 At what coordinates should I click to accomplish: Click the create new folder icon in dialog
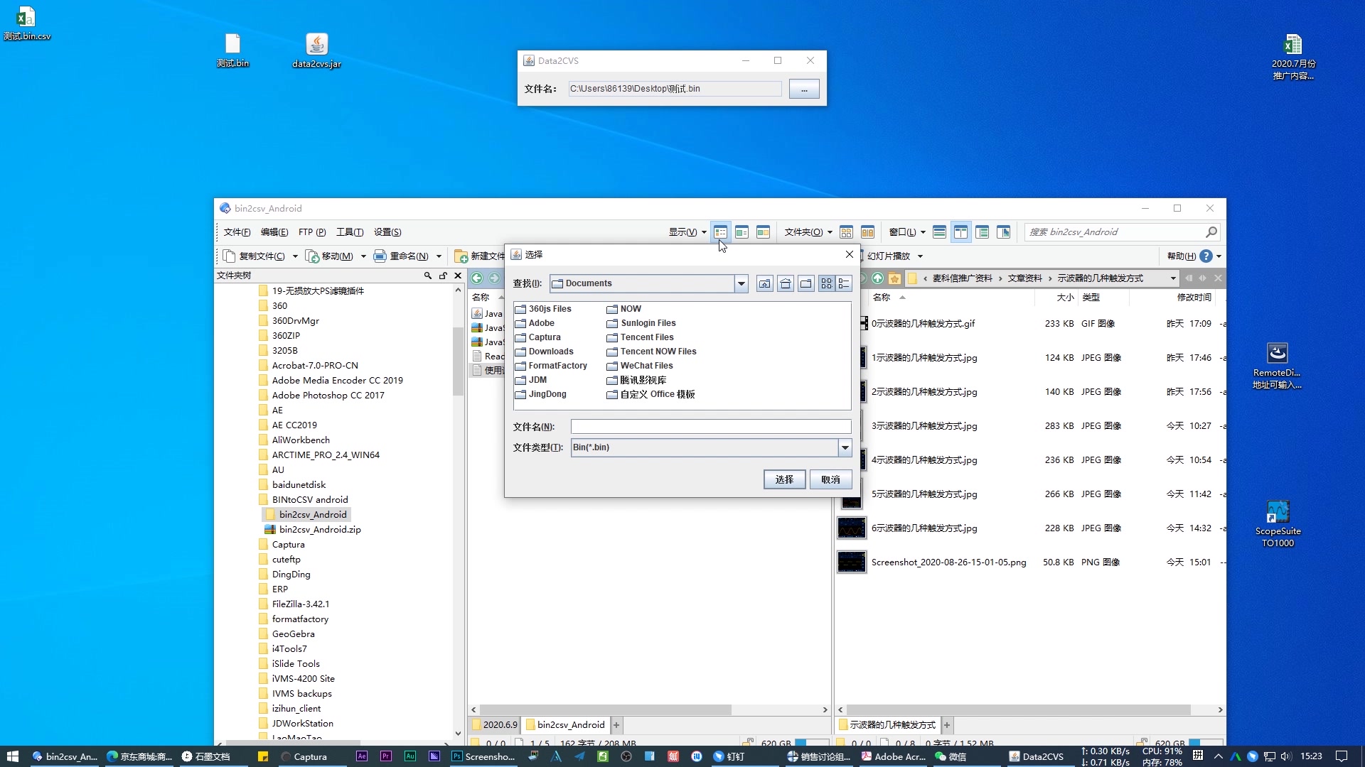click(x=805, y=284)
